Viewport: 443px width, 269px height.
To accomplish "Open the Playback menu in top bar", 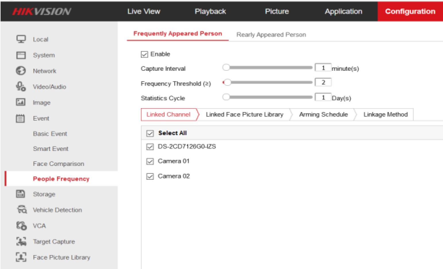I will 210,12.
